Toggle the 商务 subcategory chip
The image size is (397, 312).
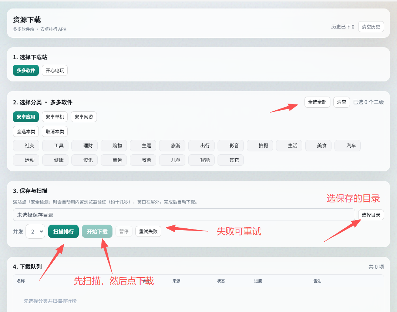pos(114,160)
